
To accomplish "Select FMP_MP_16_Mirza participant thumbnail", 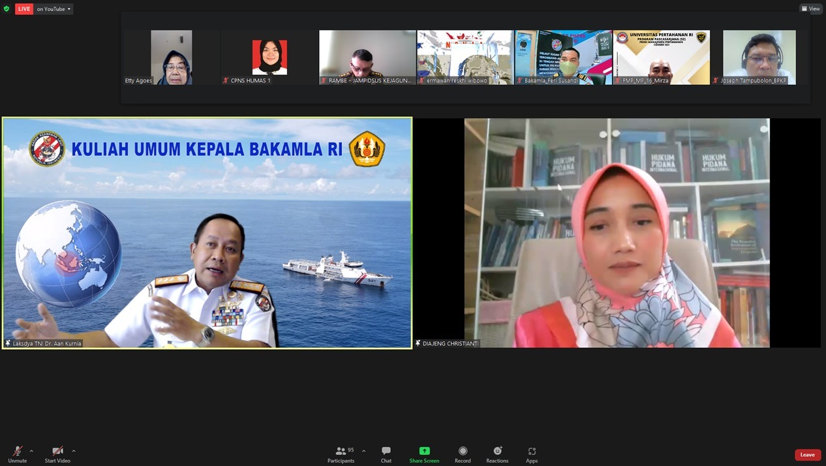I will click(662, 57).
